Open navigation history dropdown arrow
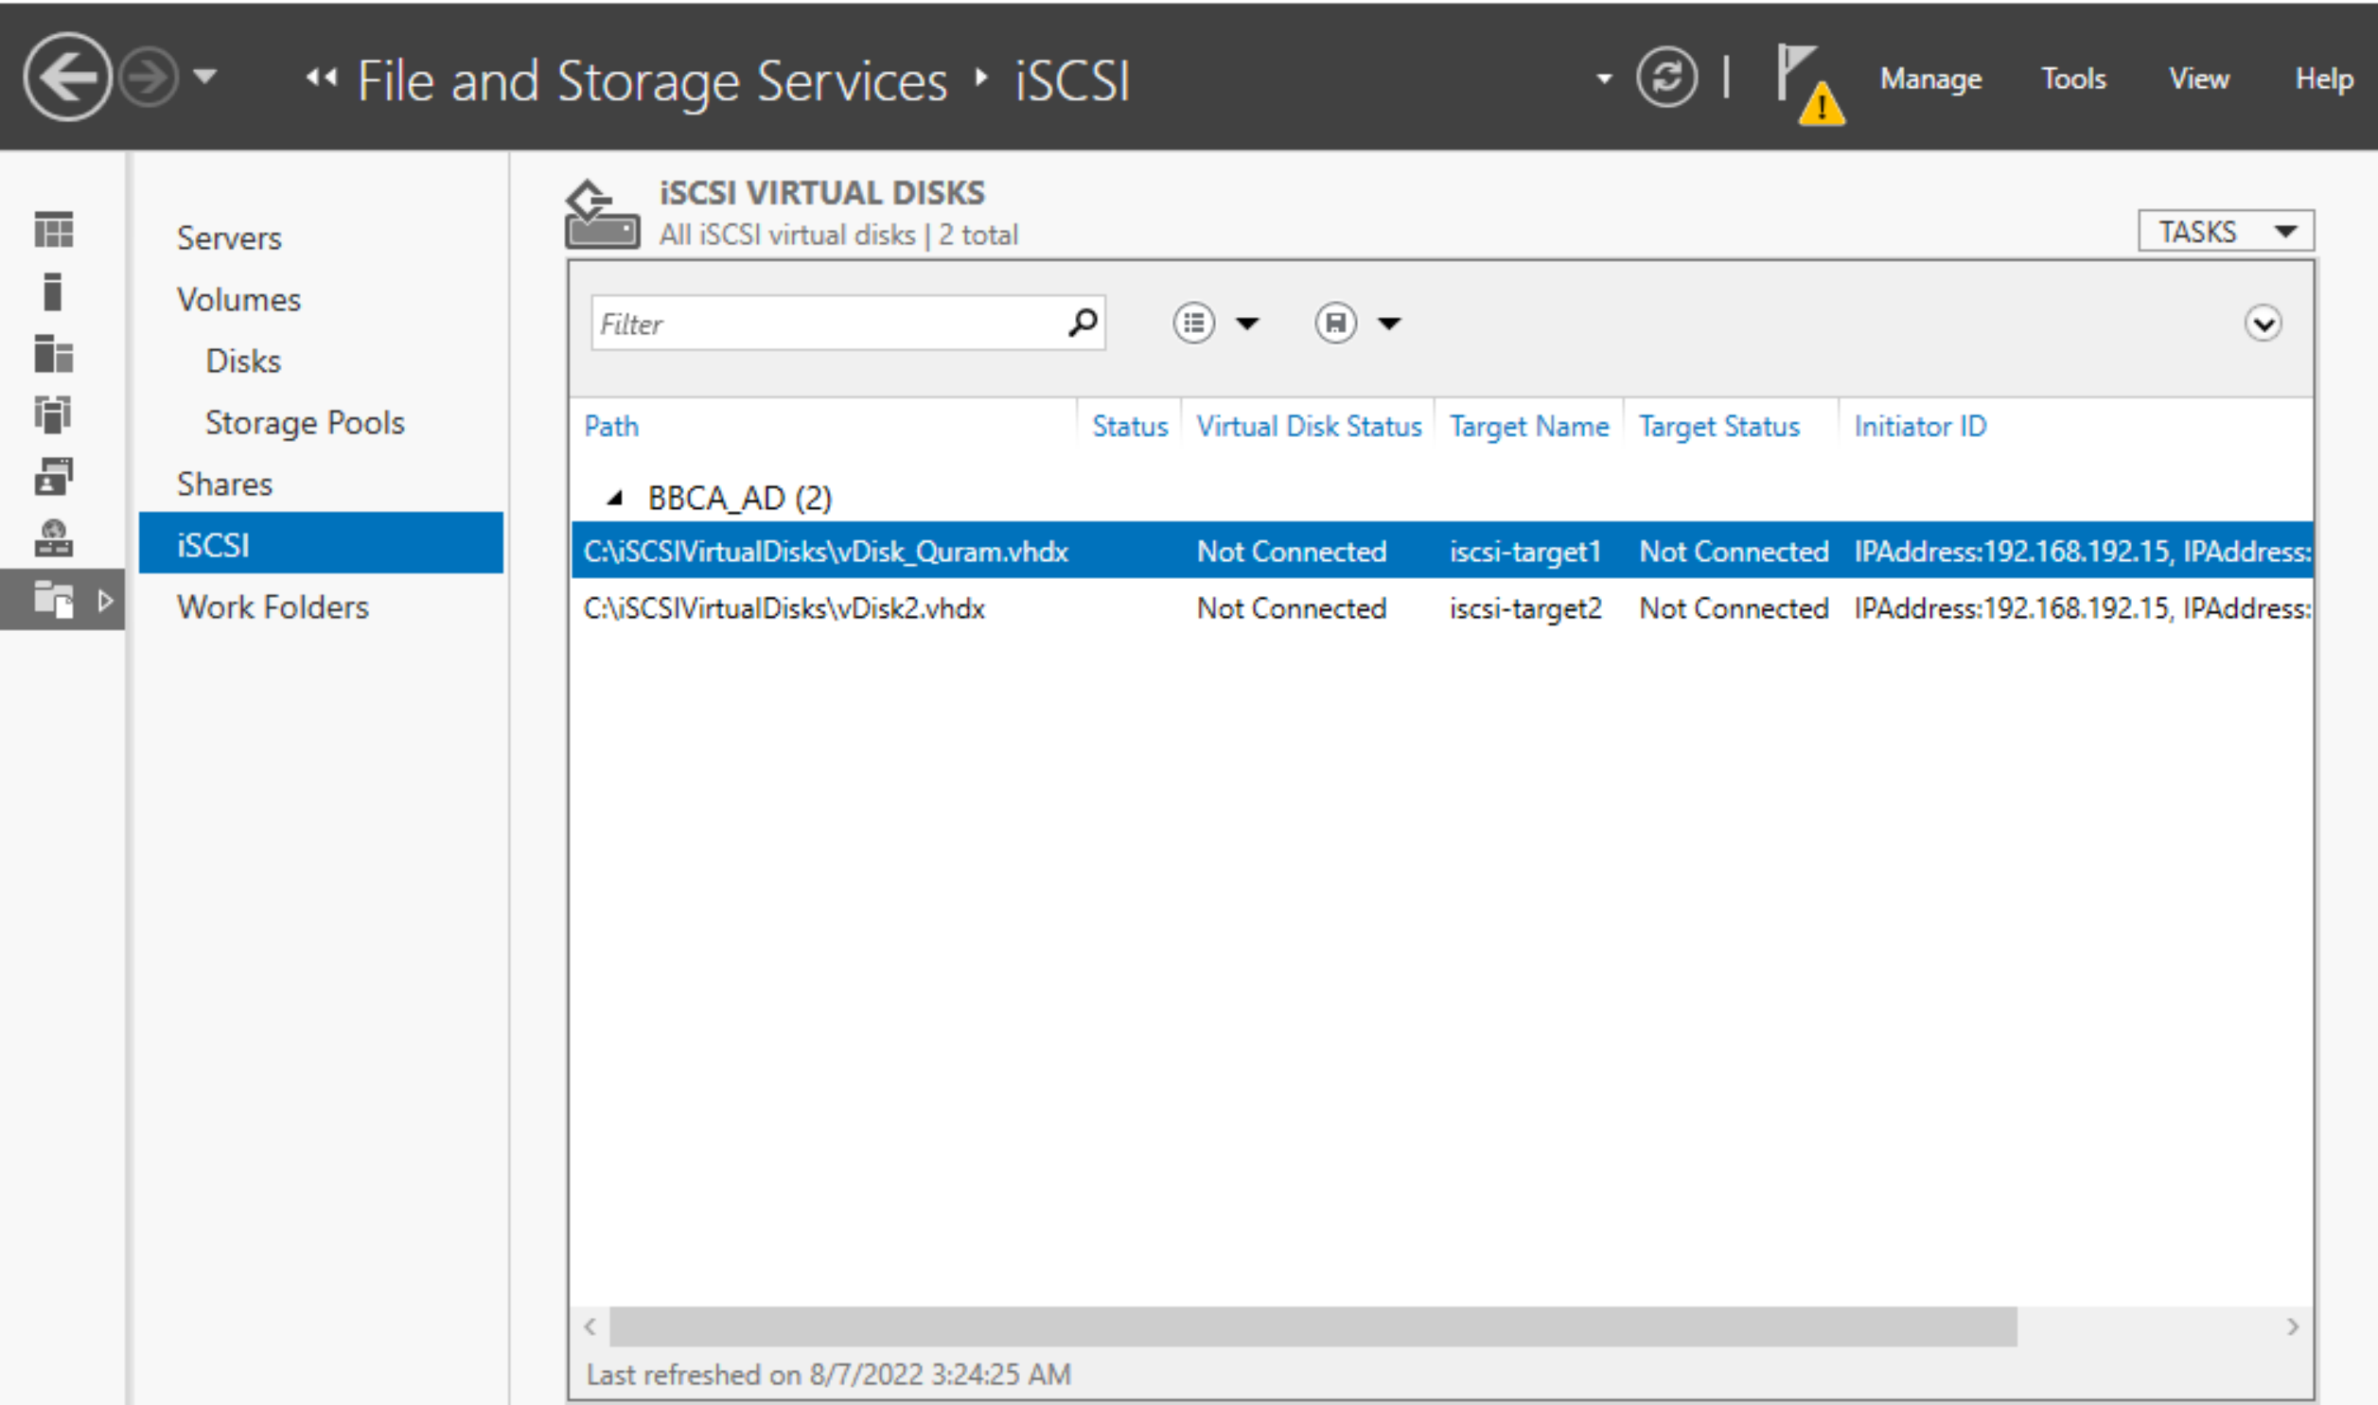Image resolution: width=2378 pixels, height=1405 pixels. [204, 76]
